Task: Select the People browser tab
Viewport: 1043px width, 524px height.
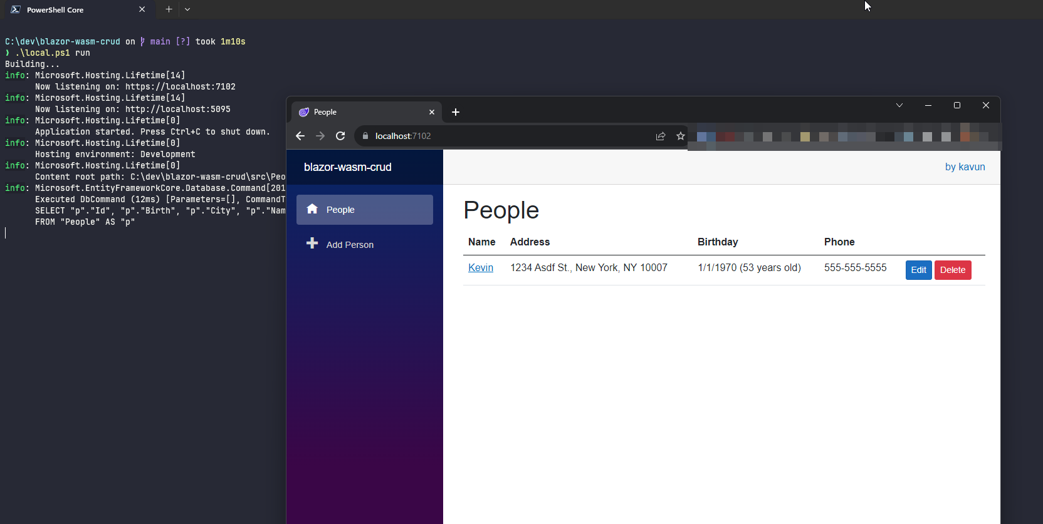Action: [367, 112]
